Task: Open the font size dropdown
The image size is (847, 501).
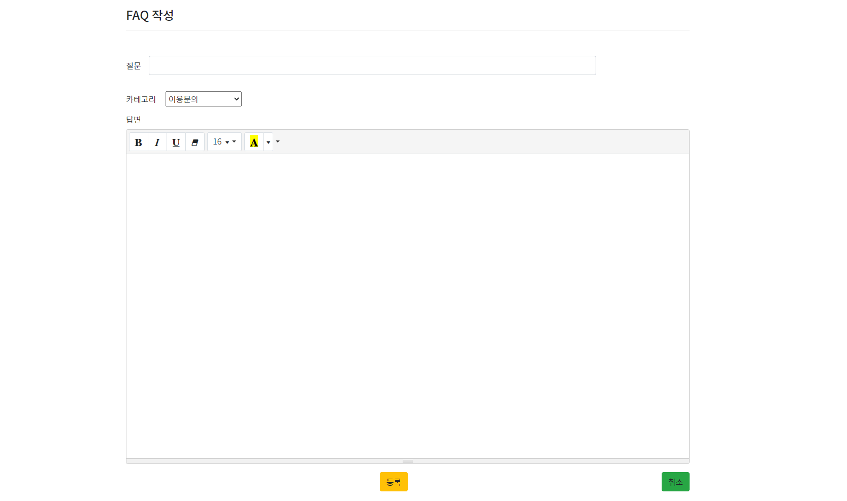Action: click(234, 142)
